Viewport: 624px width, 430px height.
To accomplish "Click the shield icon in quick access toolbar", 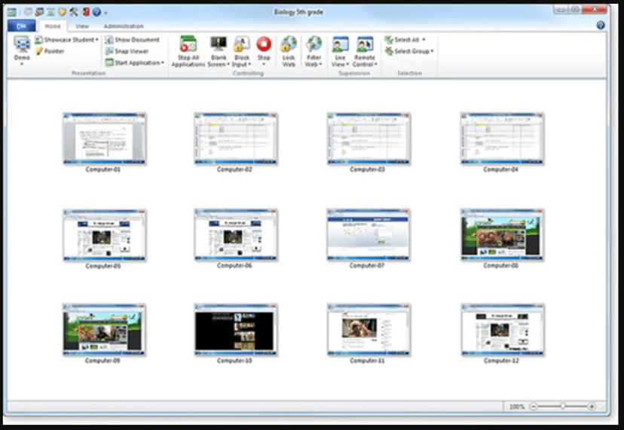I will (x=62, y=12).
